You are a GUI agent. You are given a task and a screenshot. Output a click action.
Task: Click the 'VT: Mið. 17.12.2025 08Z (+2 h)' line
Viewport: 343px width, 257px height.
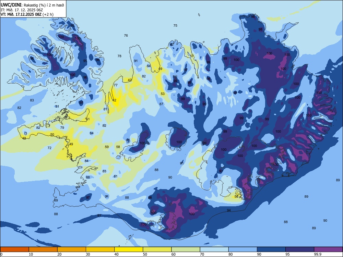click(27, 14)
